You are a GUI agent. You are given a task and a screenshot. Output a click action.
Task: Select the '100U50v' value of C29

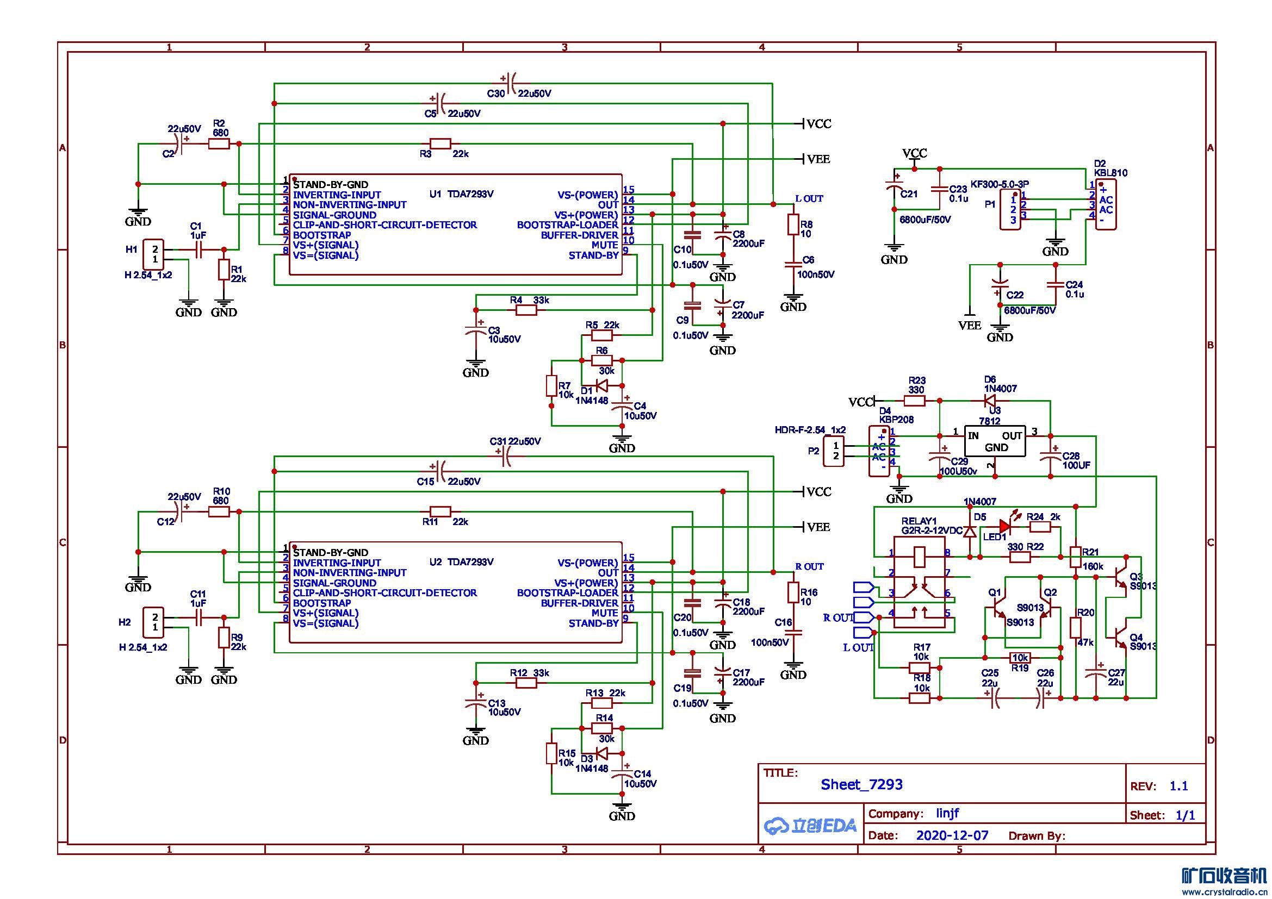pos(958,471)
